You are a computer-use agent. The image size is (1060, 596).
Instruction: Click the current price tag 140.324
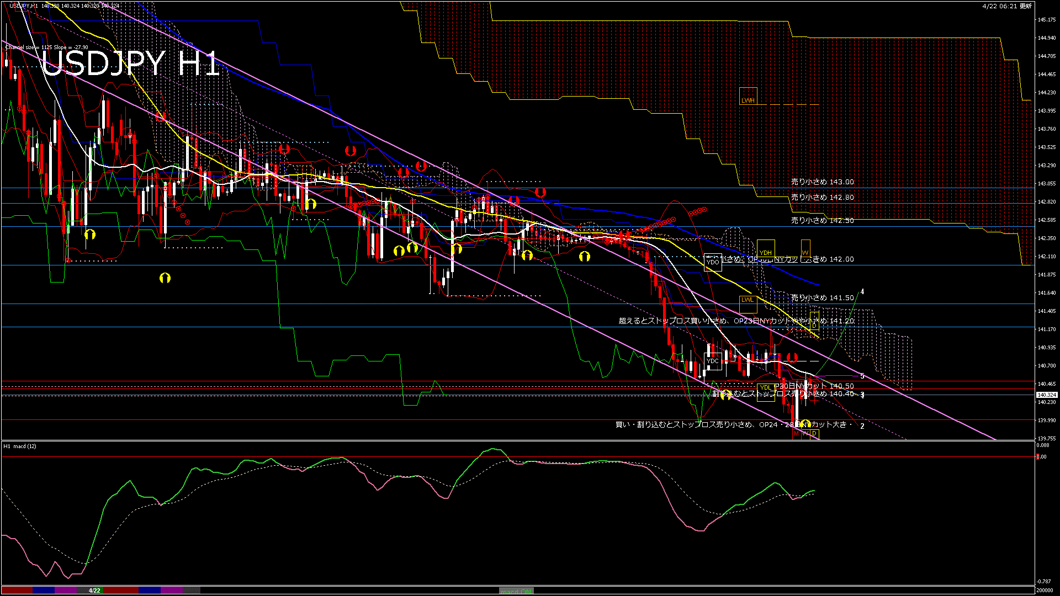[x=1046, y=395]
